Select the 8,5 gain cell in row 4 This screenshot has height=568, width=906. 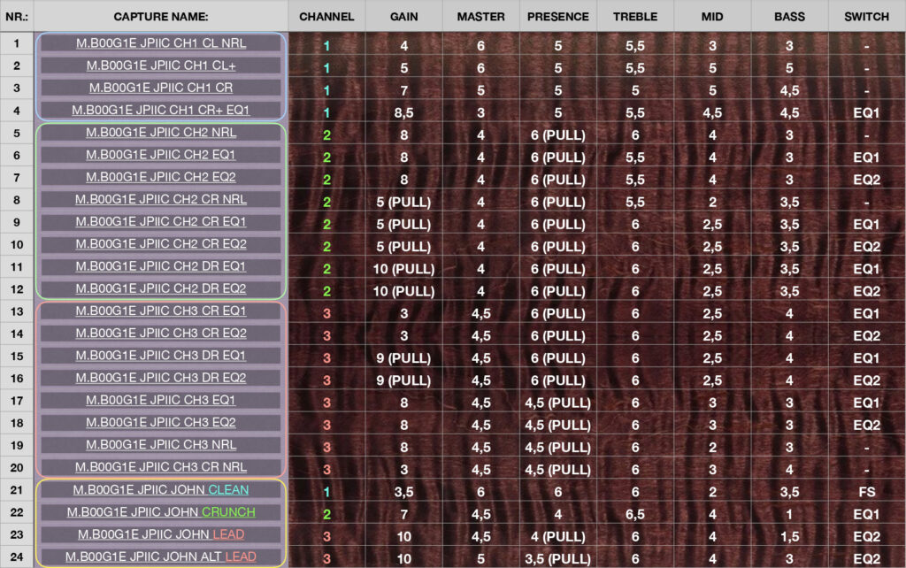point(404,112)
